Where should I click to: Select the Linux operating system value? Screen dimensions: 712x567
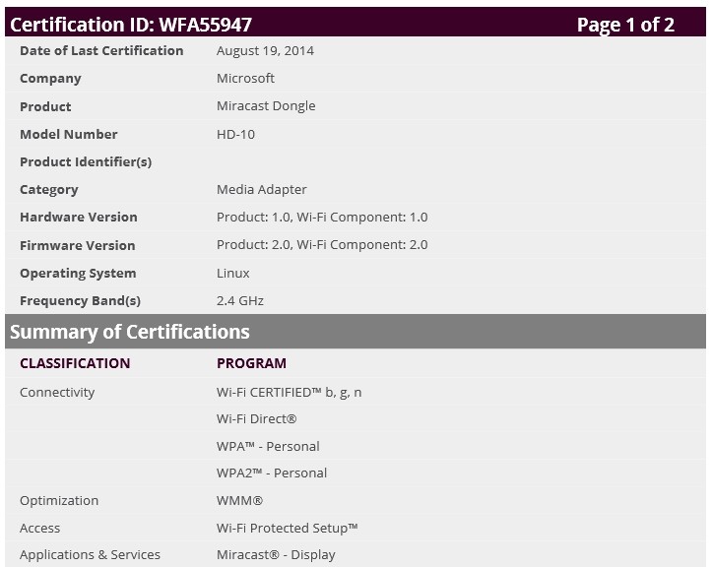[233, 273]
